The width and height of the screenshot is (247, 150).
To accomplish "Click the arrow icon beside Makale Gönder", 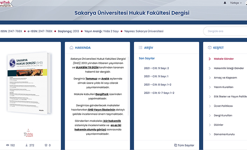I will coord(210,59).
